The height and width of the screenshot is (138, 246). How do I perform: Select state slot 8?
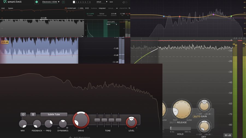pyautogui.click(x=90, y=2)
